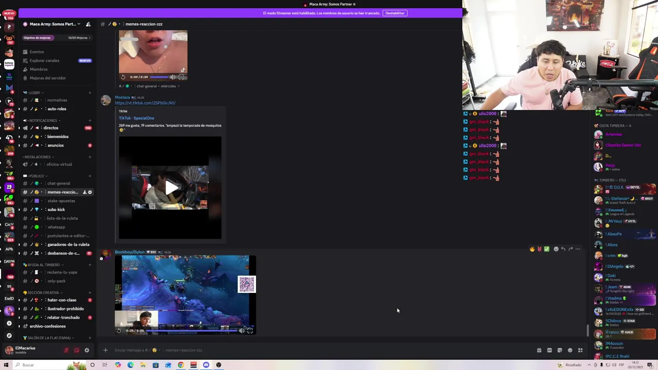Open the hater-con-clase channel
The image size is (658, 370).
(57, 300)
